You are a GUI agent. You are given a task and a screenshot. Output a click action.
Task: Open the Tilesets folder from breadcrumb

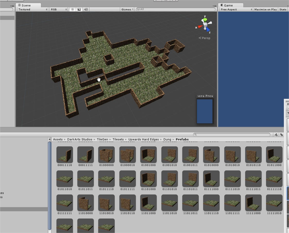click(x=118, y=139)
